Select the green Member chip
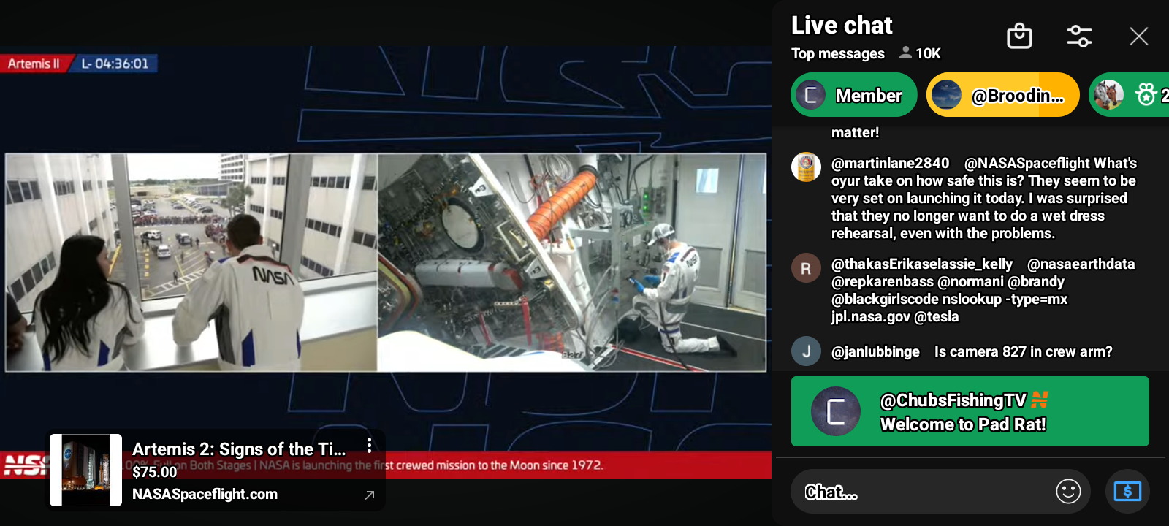 (x=853, y=95)
